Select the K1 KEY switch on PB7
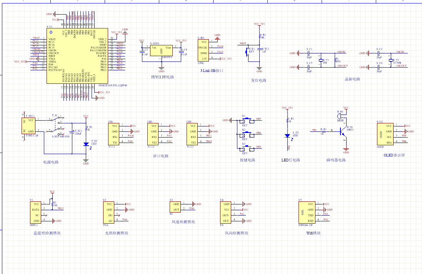 pos(247,121)
